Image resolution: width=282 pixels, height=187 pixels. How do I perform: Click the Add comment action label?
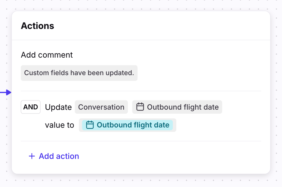(47, 55)
